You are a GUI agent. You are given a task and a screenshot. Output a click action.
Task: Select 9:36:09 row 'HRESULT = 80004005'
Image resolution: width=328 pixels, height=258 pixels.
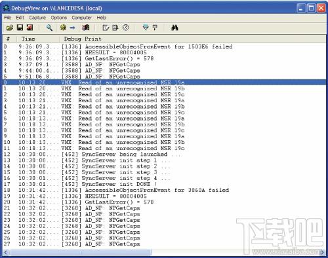(x=164, y=52)
